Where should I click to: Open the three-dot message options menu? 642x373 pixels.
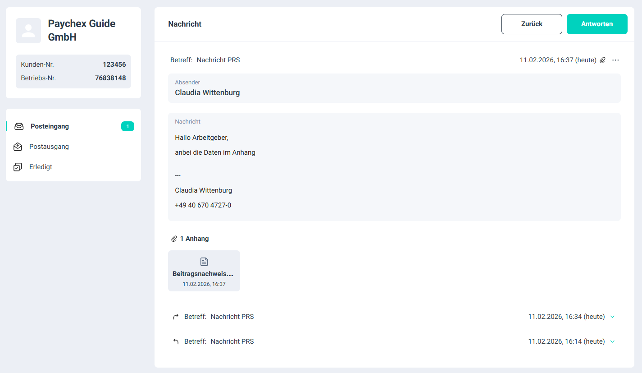click(x=615, y=60)
